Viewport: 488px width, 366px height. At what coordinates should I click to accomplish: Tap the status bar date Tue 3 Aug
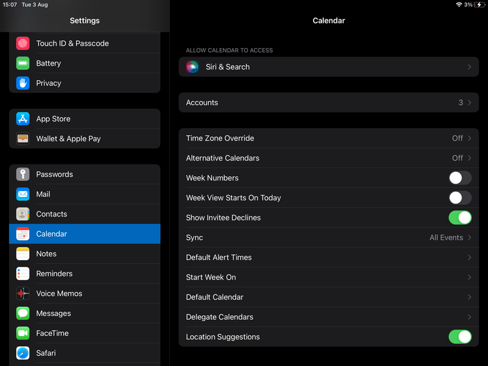click(34, 5)
